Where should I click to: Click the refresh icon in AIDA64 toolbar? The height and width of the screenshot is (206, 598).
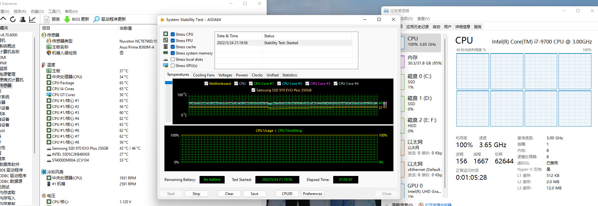click(x=13, y=19)
